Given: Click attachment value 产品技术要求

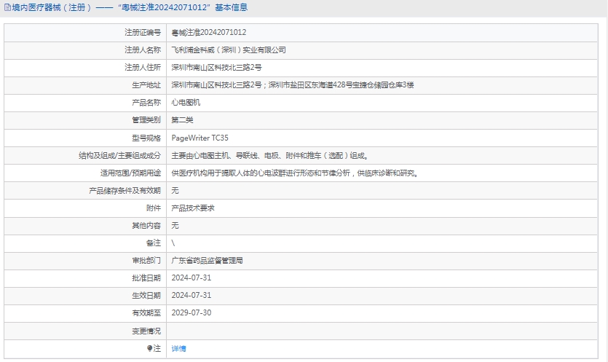Looking at the screenshot, I should (193, 208).
